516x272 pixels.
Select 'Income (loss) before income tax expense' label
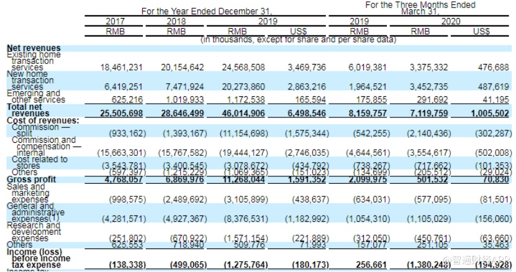point(38,258)
